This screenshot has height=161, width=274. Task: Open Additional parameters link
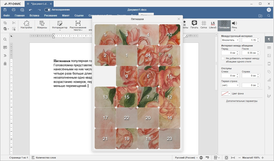(x=242, y=101)
